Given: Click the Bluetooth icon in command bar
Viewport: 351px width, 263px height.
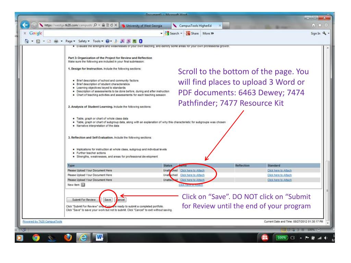Looking at the screenshot, I should point(141,41).
